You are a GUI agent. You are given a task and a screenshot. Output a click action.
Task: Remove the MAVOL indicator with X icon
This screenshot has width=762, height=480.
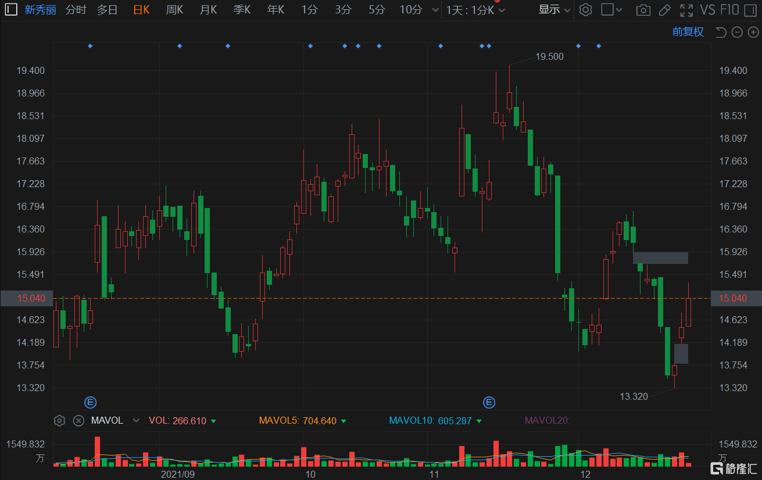[78, 421]
